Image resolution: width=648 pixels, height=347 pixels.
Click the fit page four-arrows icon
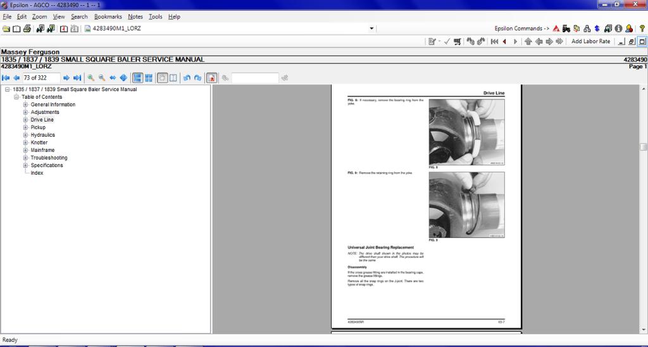(123, 78)
